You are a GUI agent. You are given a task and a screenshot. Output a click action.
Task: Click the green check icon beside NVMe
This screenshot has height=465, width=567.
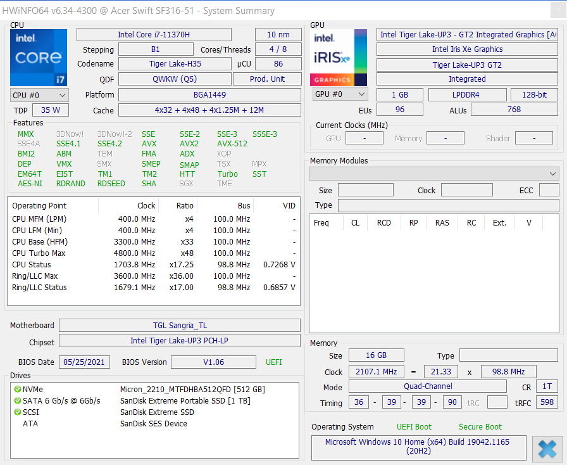(x=17, y=390)
